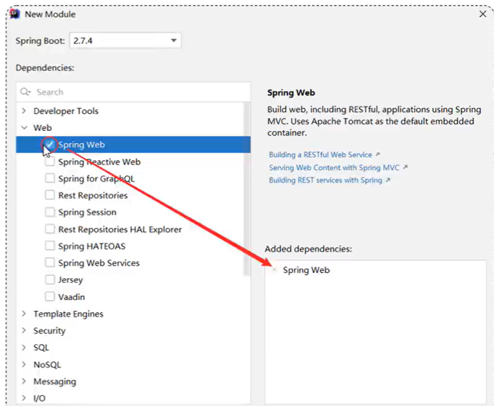The image size is (494, 406).
Task: Tick the Rest Repositories checkbox
Action: tap(50, 195)
